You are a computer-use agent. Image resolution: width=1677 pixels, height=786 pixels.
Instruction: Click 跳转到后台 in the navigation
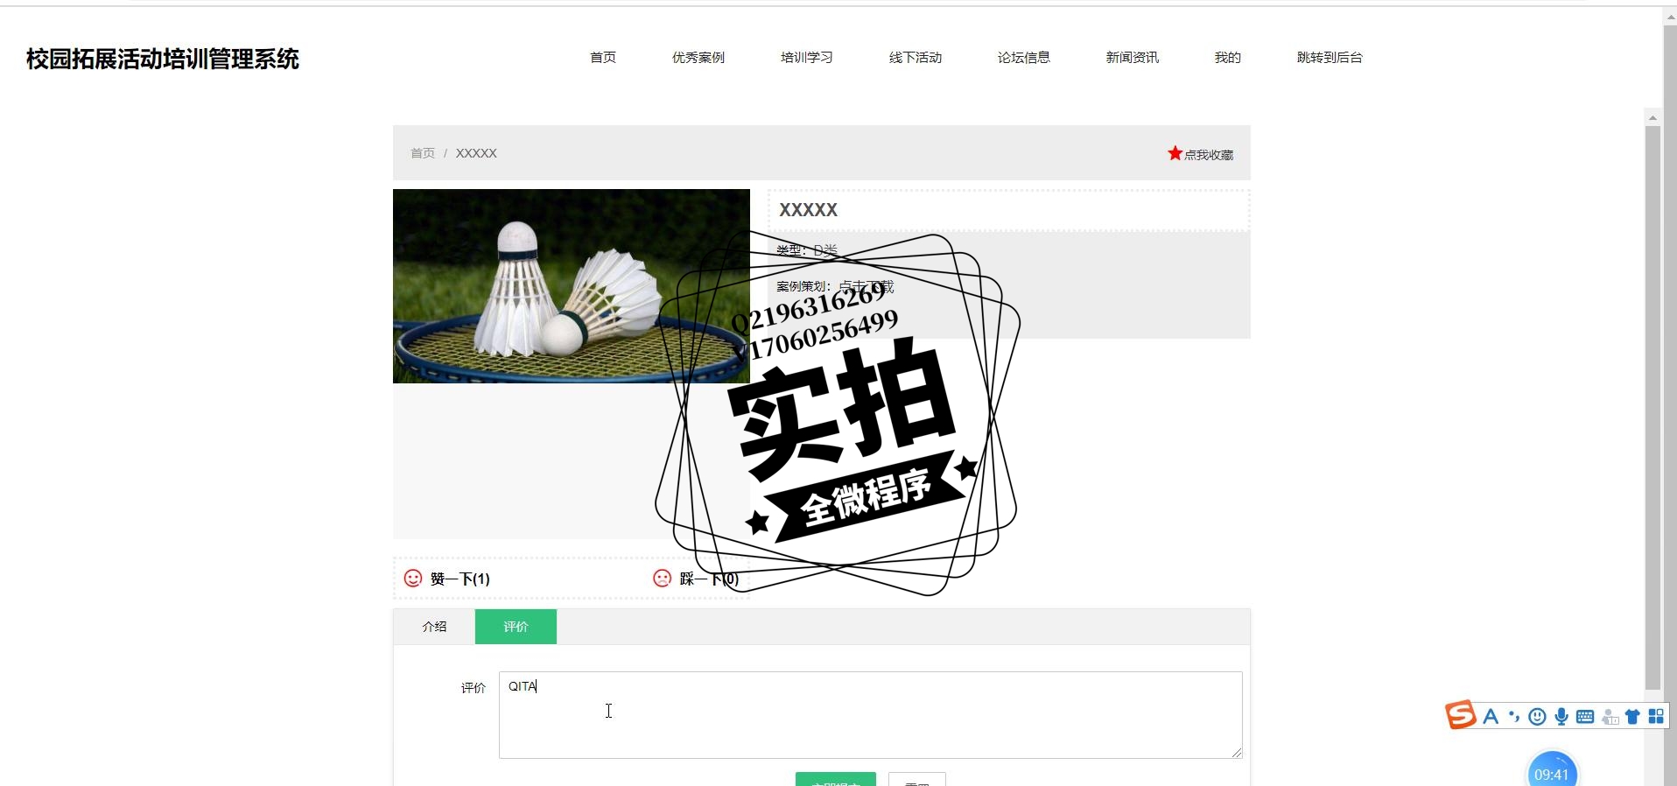[x=1330, y=58]
